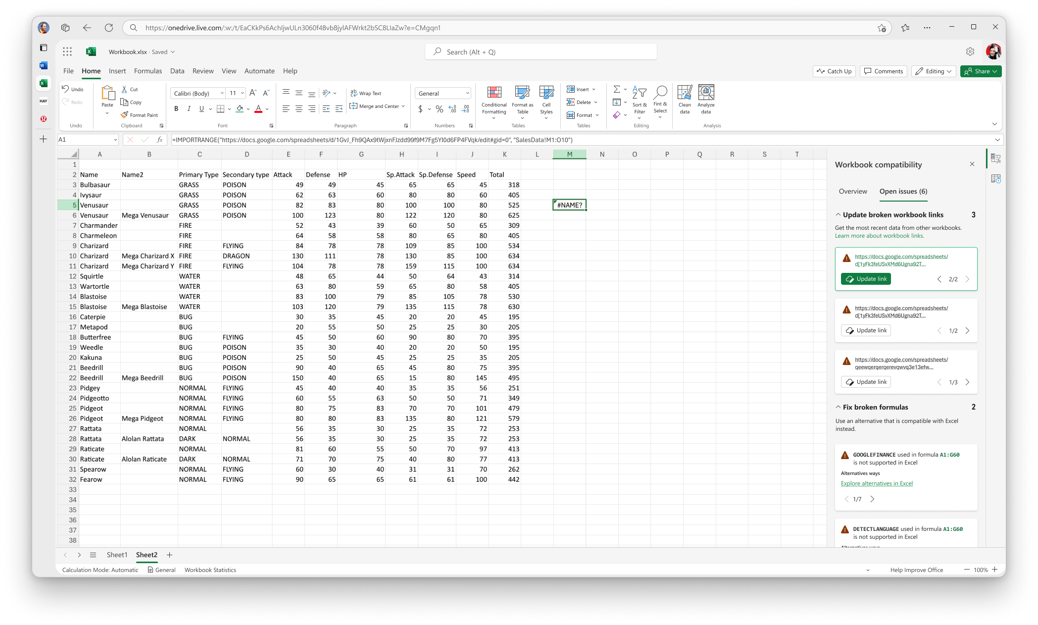Click the add new sheet plus
The width and height of the screenshot is (1038, 625).
coord(169,555)
